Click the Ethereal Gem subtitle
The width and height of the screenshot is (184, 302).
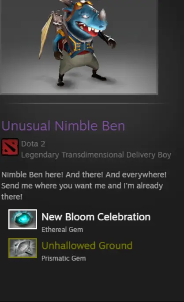[x=62, y=230]
